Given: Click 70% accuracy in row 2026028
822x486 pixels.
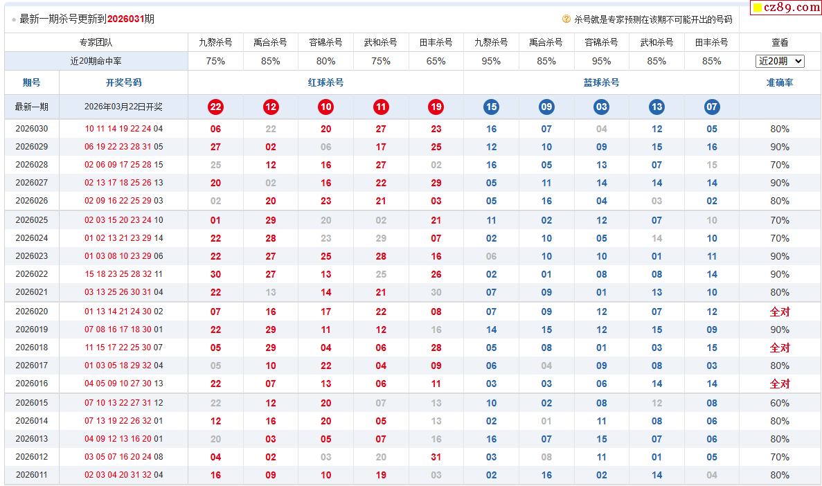Looking at the screenshot, I should 780,165.
